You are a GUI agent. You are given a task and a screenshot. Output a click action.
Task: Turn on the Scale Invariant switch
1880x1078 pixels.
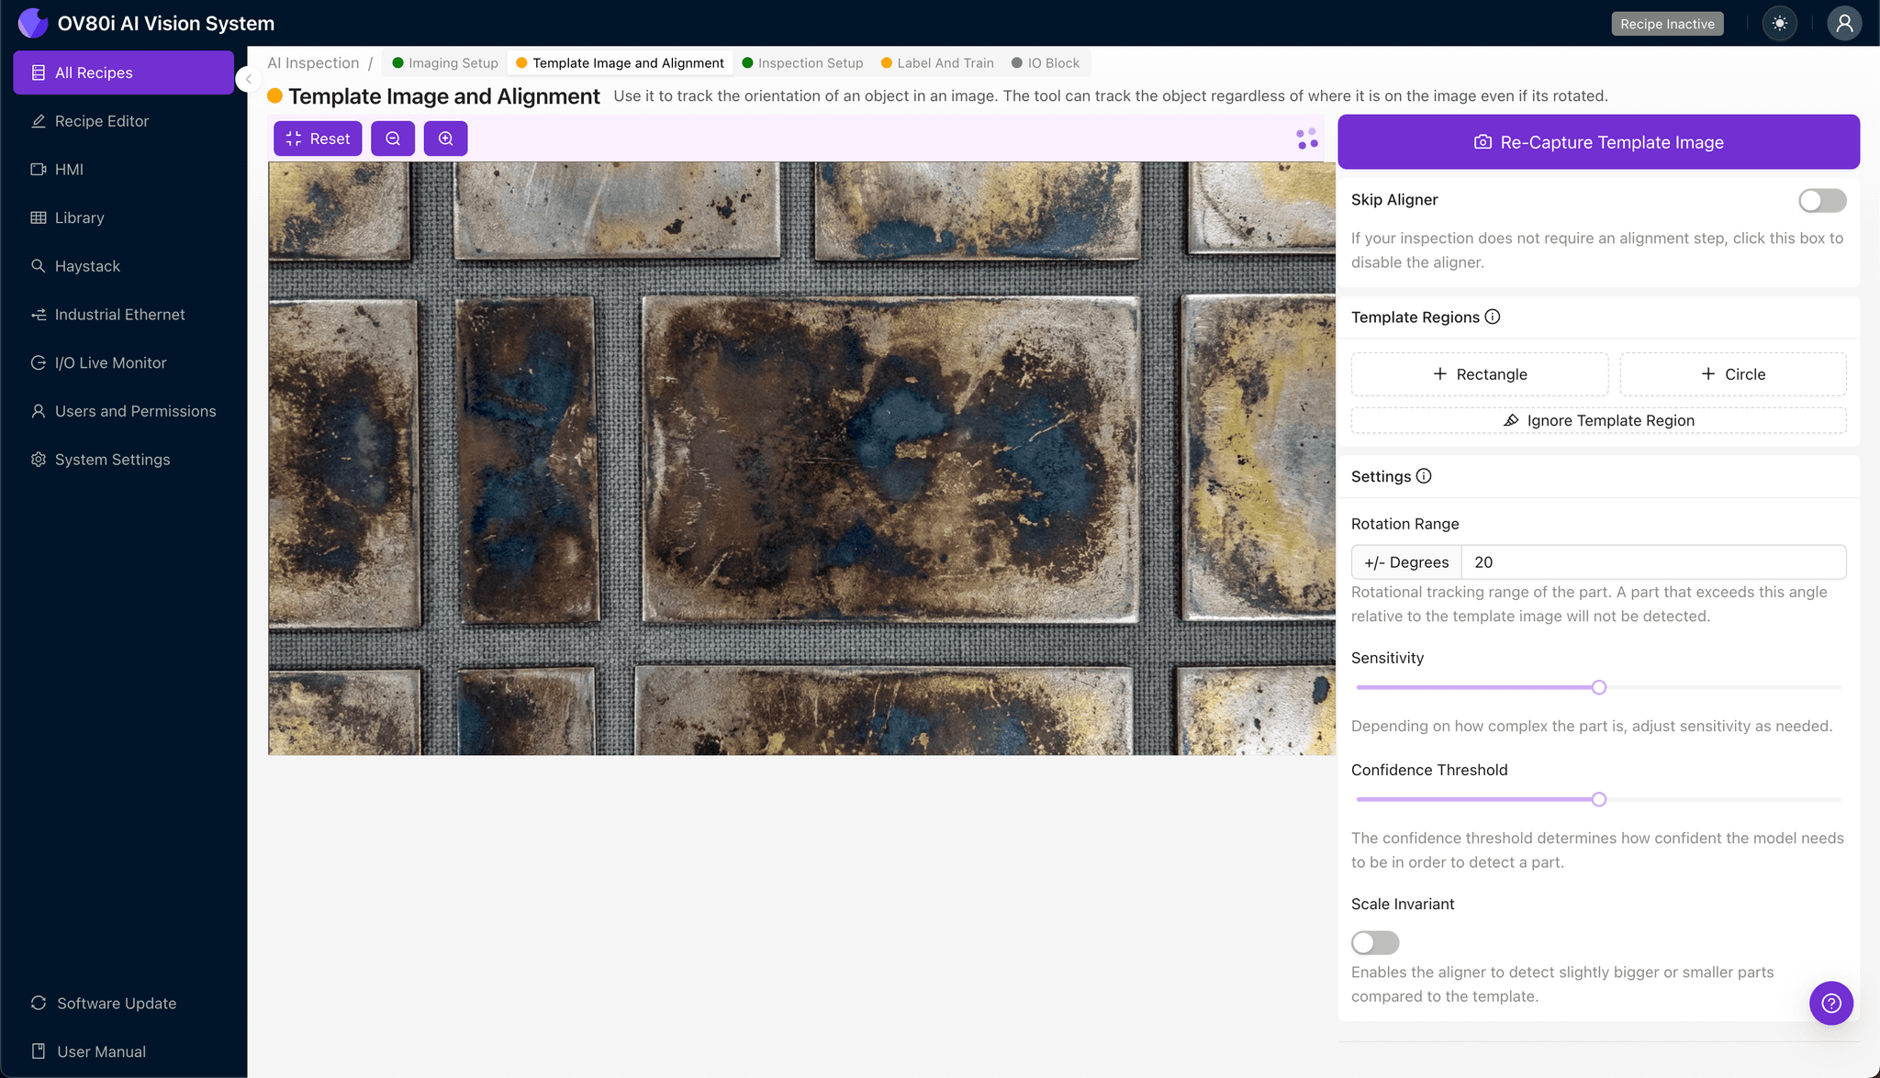pyautogui.click(x=1374, y=942)
